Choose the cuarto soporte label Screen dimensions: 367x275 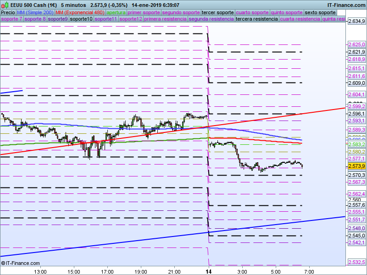point(252,13)
